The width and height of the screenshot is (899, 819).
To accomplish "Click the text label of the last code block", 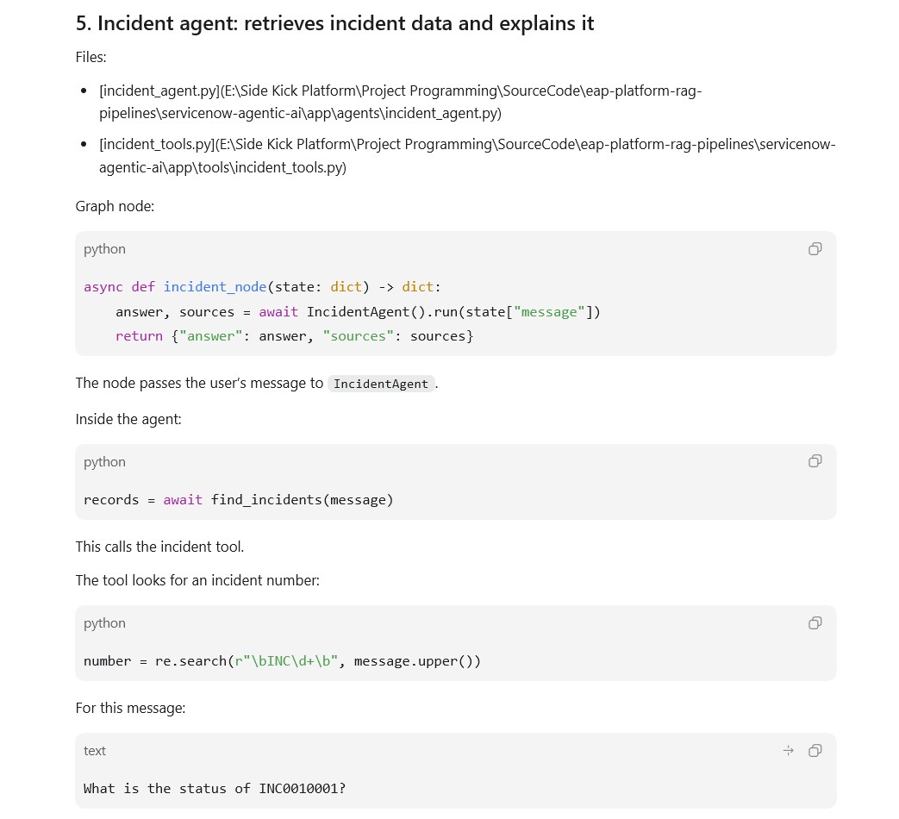I will [95, 751].
